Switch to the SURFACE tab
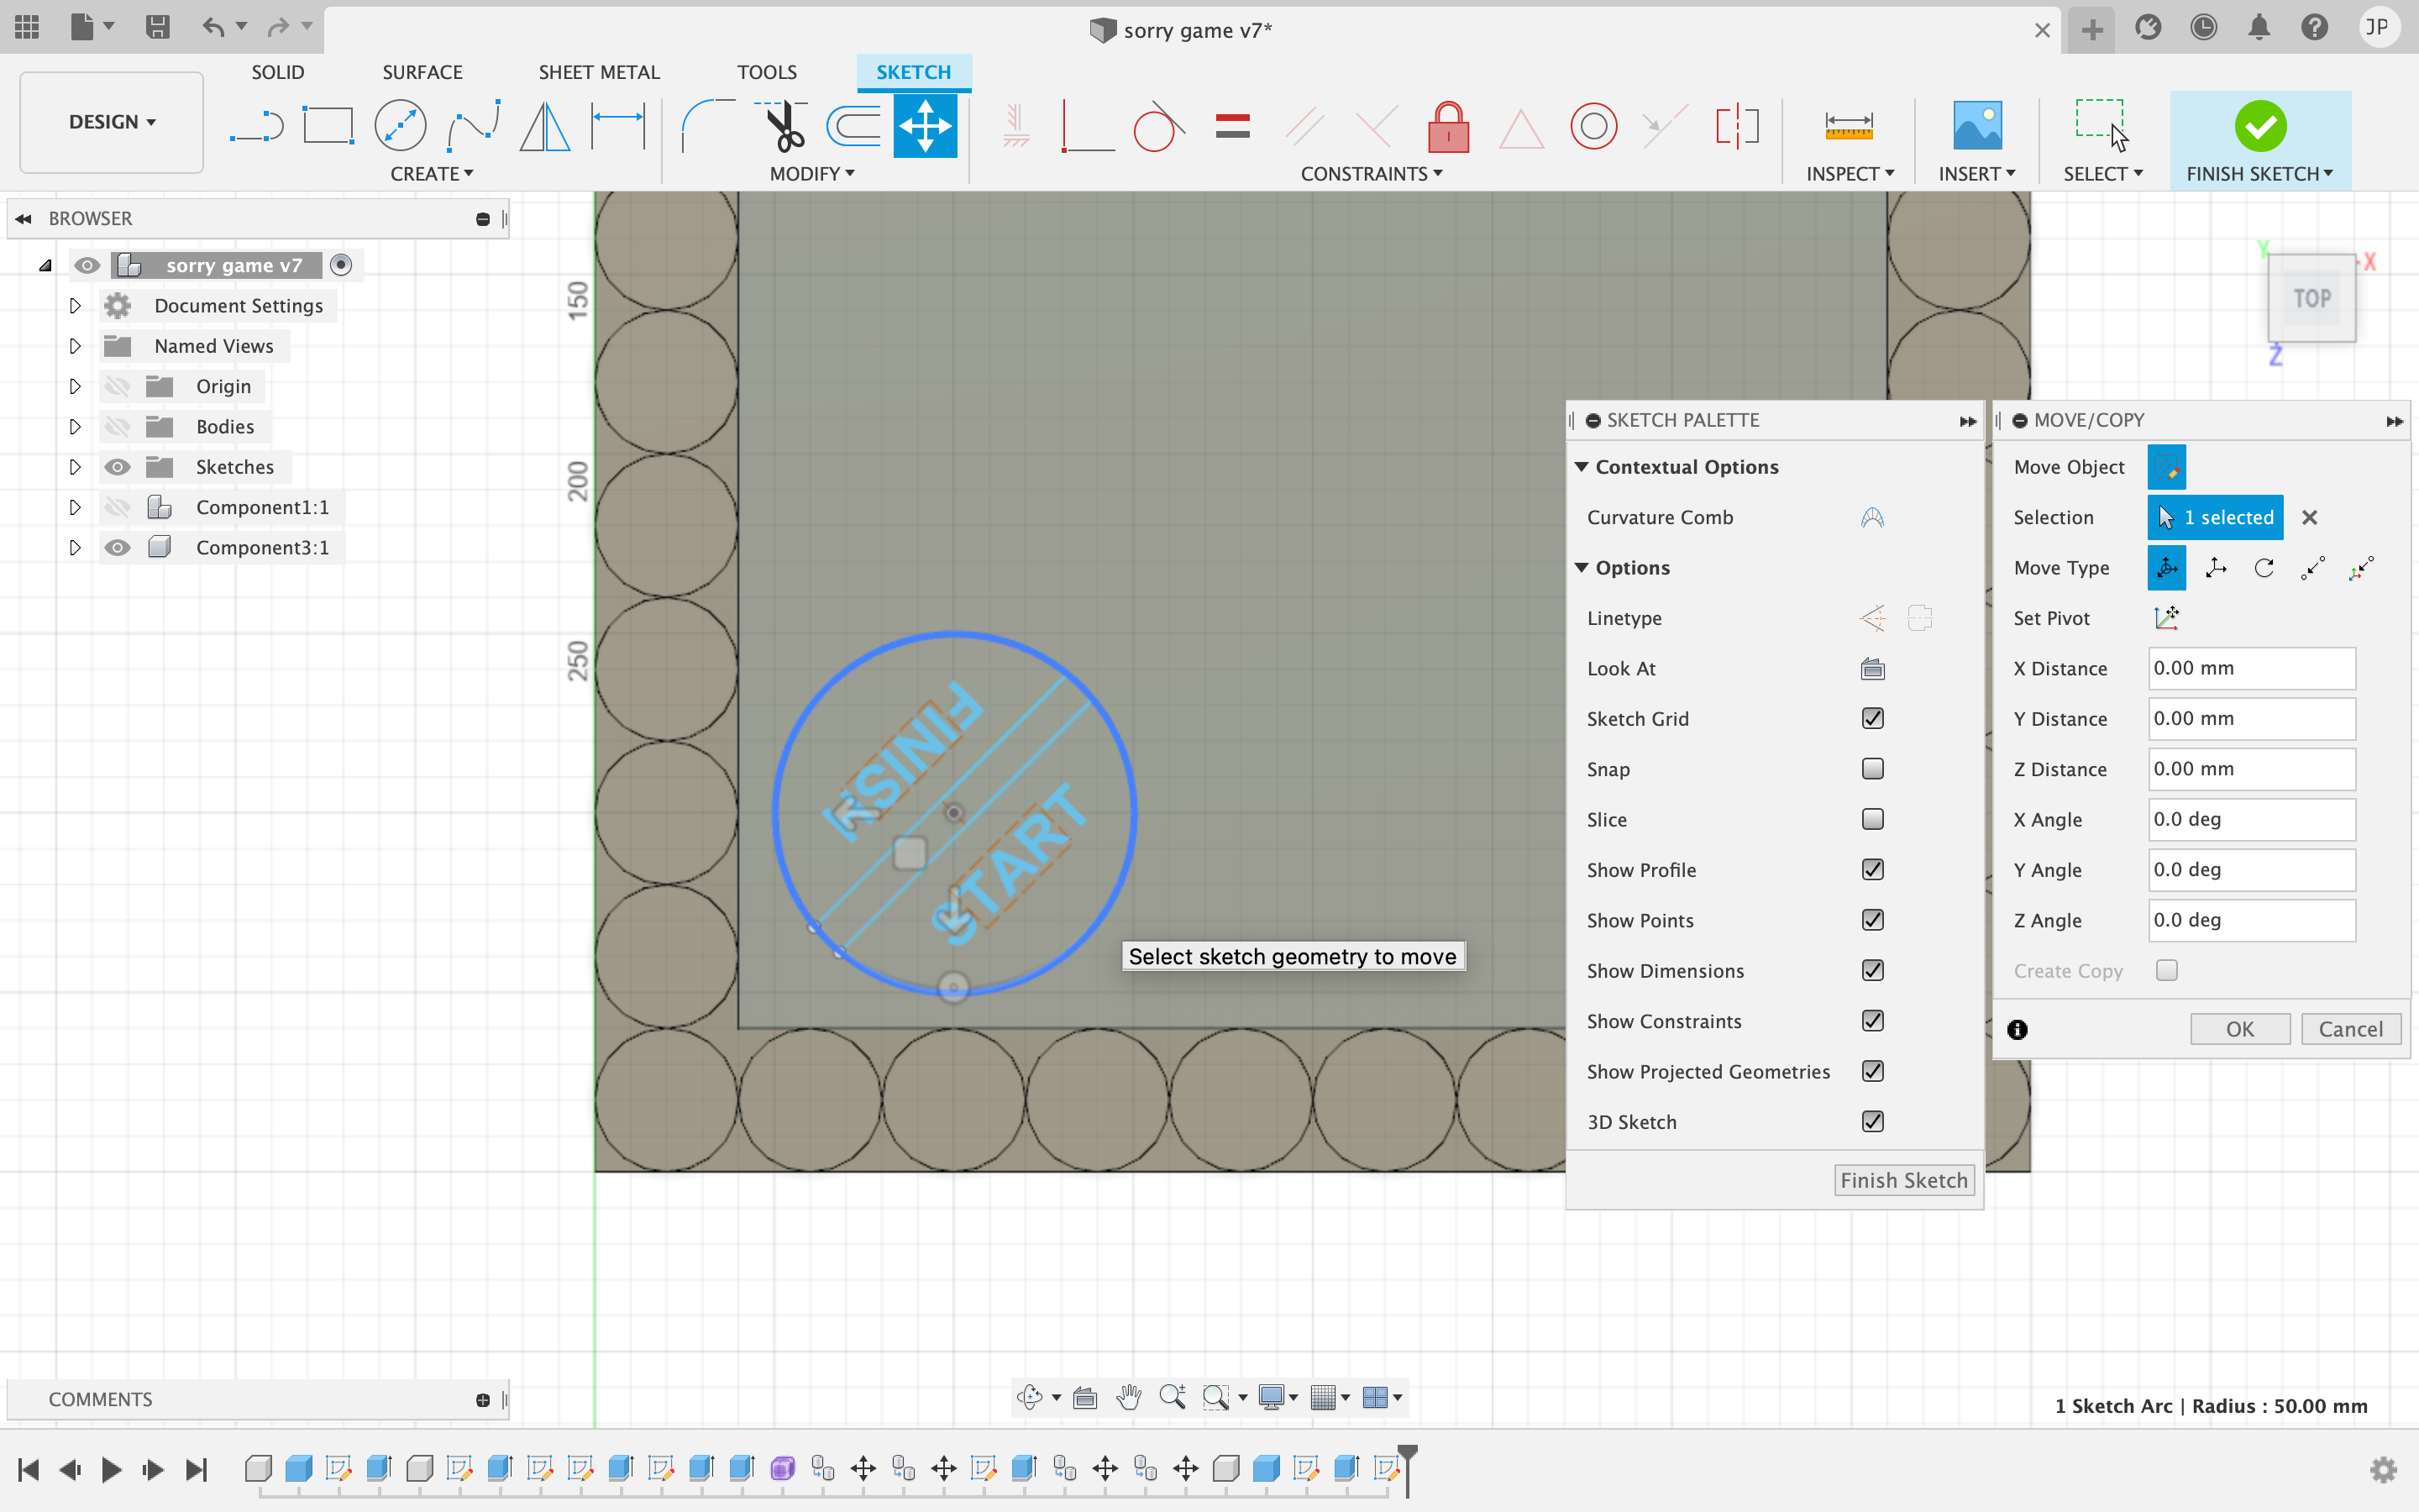The height and width of the screenshot is (1512, 2419). click(422, 71)
